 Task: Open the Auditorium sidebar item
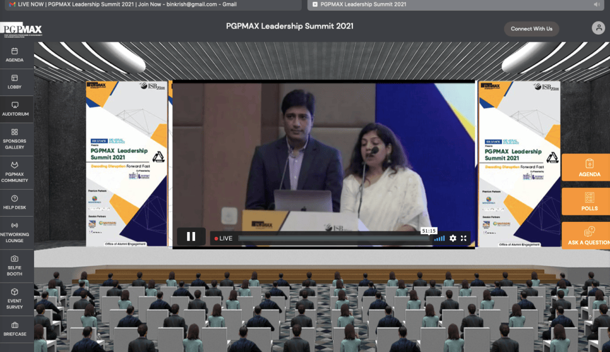[15, 109]
